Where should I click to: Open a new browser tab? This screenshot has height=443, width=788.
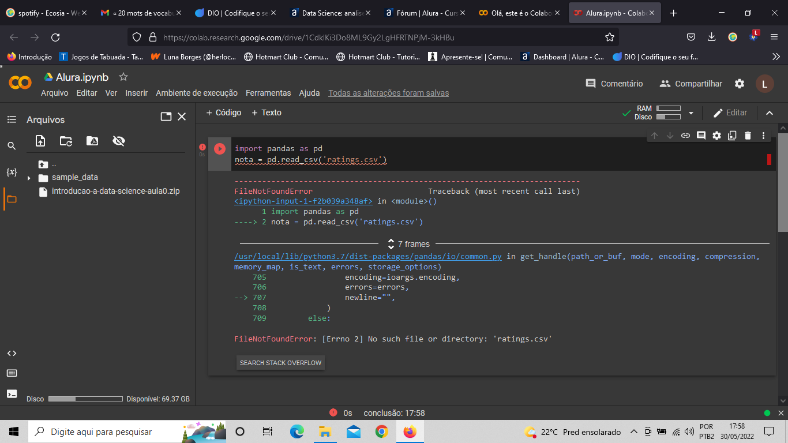673,13
